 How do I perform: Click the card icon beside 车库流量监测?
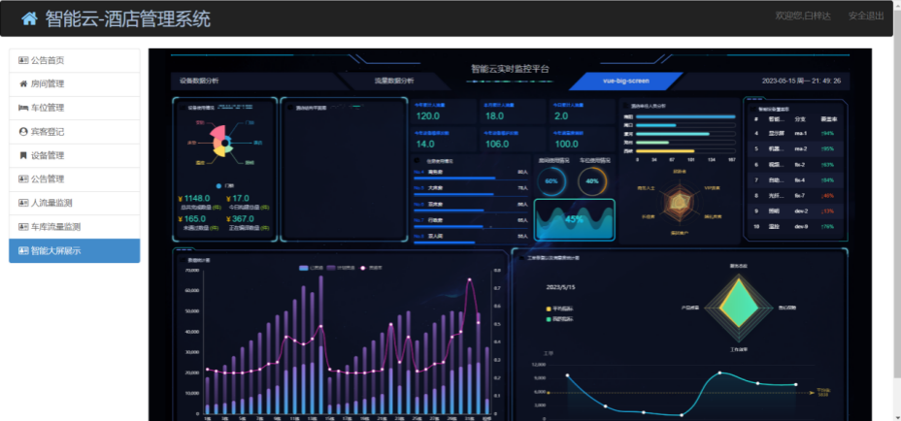click(x=23, y=226)
